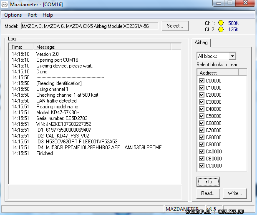Uncheck the C90000 block checkbox
The width and height of the screenshot is (257, 215).
202,145
